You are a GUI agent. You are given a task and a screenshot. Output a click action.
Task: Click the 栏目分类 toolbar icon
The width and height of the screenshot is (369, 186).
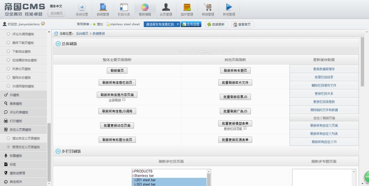click(123, 7)
